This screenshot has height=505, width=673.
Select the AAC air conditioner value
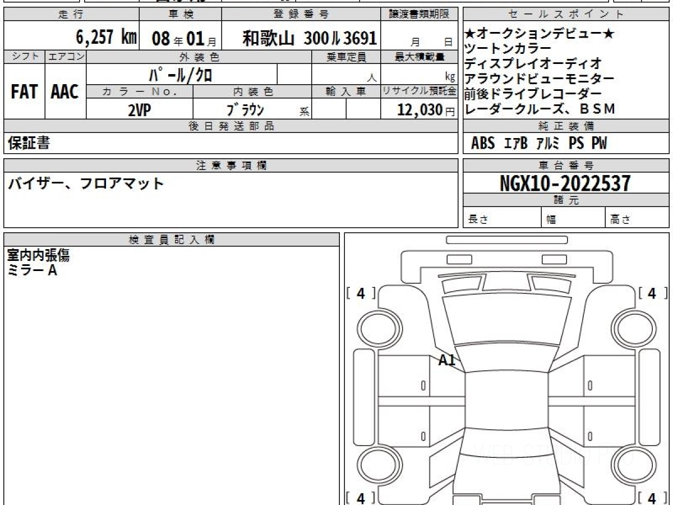65,91
